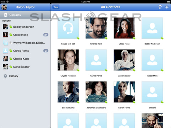Open Chloe Rose 21 unread badge

click(46, 35)
